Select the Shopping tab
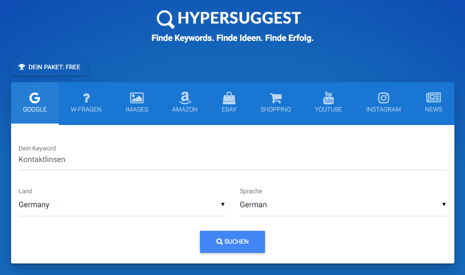This screenshot has width=465, height=275. [x=276, y=103]
